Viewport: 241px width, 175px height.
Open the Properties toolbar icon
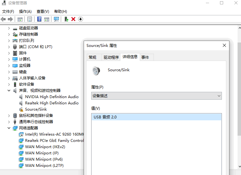click(x=29, y=19)
